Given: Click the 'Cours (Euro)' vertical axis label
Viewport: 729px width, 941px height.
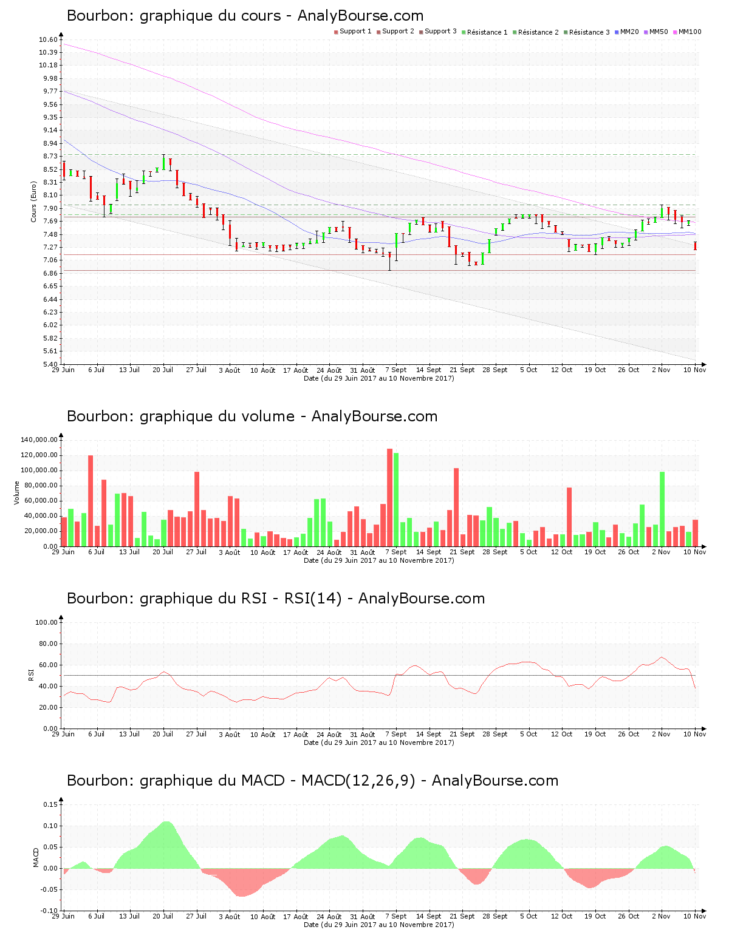Looking at the screenshot, I should pyautogui.click(x=34, y=202).
